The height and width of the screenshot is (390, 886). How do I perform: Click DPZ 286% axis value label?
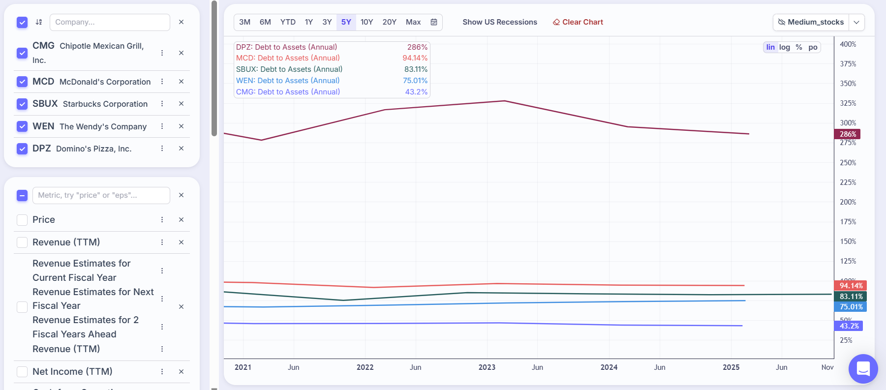point(847,134)
